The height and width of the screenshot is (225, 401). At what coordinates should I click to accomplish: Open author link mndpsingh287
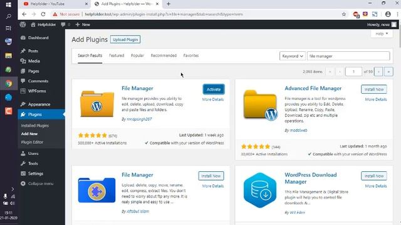pos(139,119)
